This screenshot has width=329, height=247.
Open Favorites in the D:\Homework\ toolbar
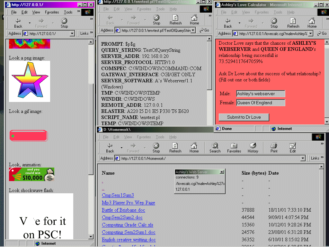pos(234,148)
